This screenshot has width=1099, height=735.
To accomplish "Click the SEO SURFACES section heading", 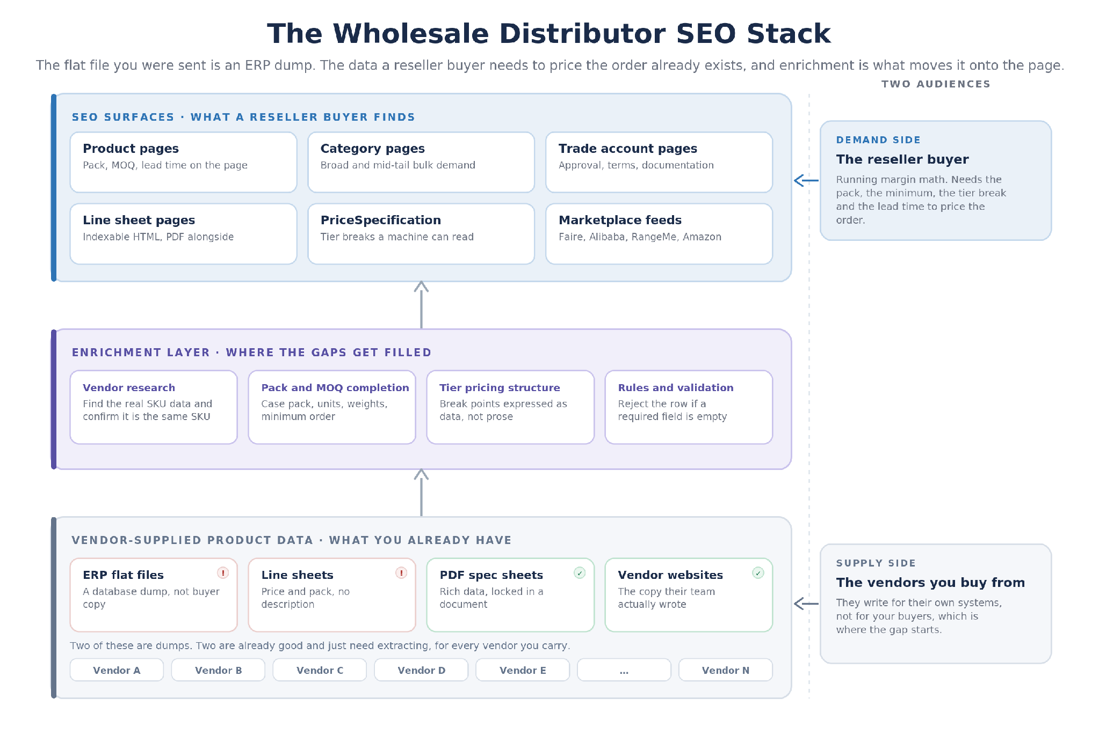I will point(243,117).
